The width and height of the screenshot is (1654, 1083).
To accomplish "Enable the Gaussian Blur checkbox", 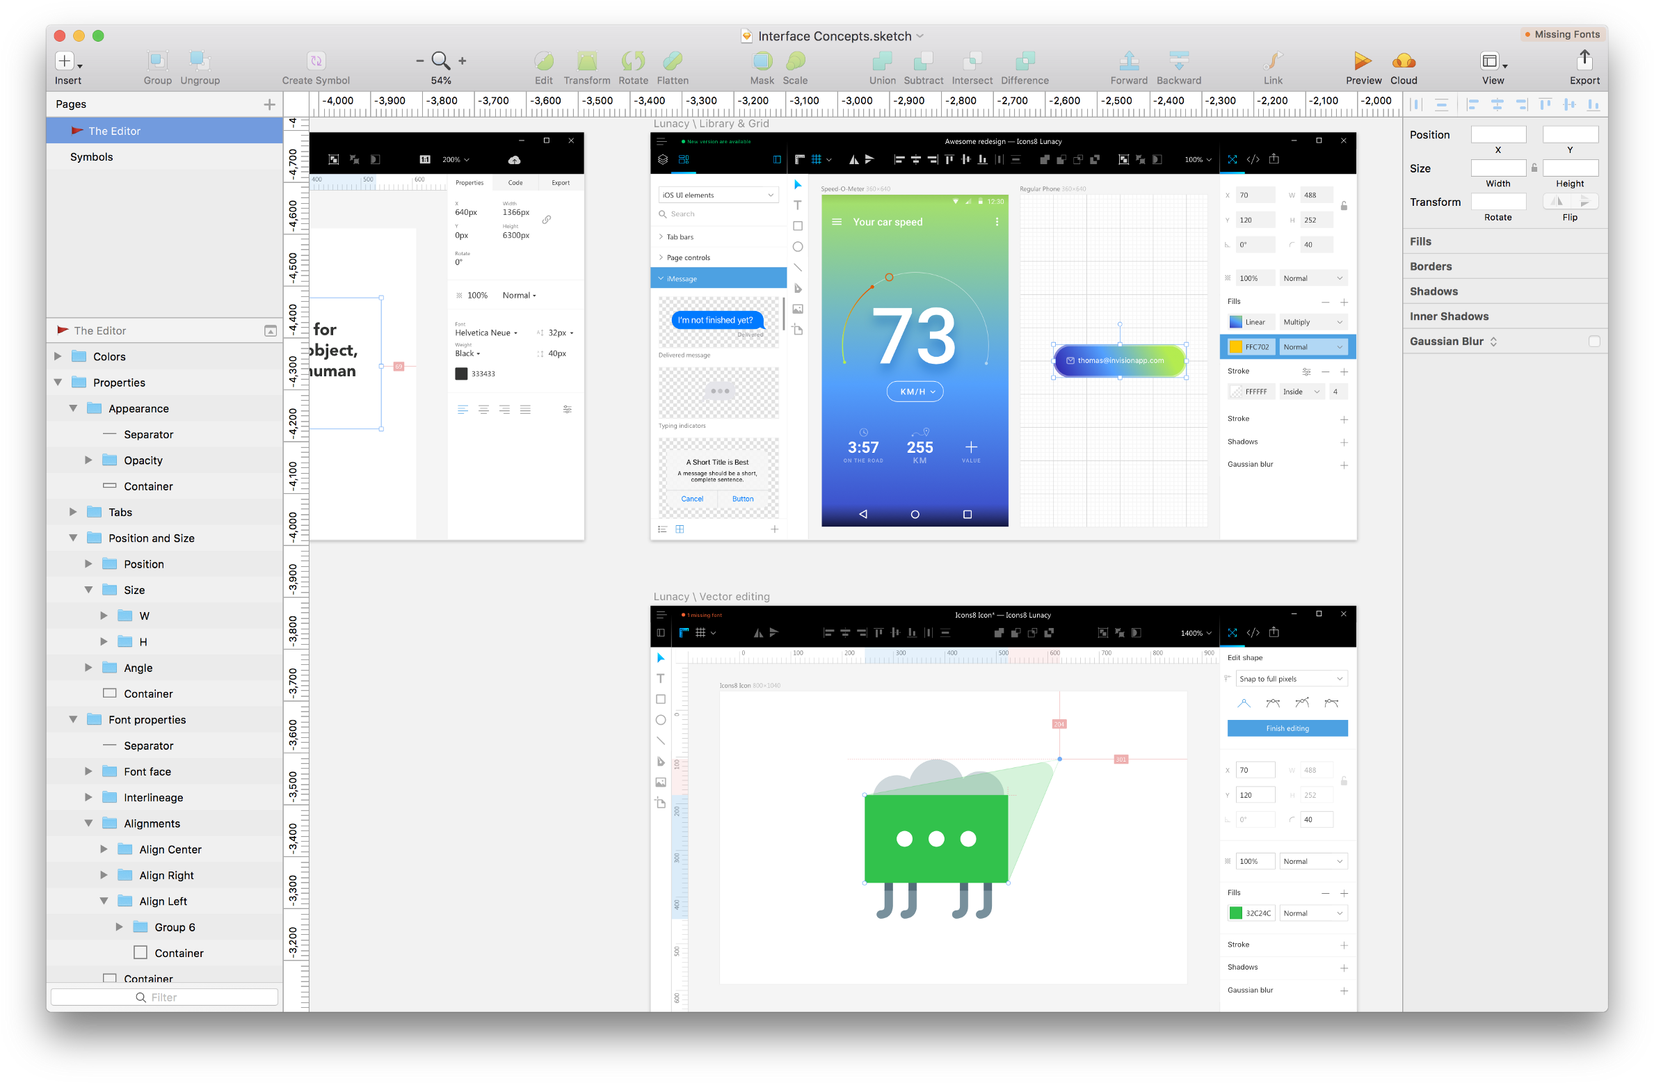I will [1594, 342].
